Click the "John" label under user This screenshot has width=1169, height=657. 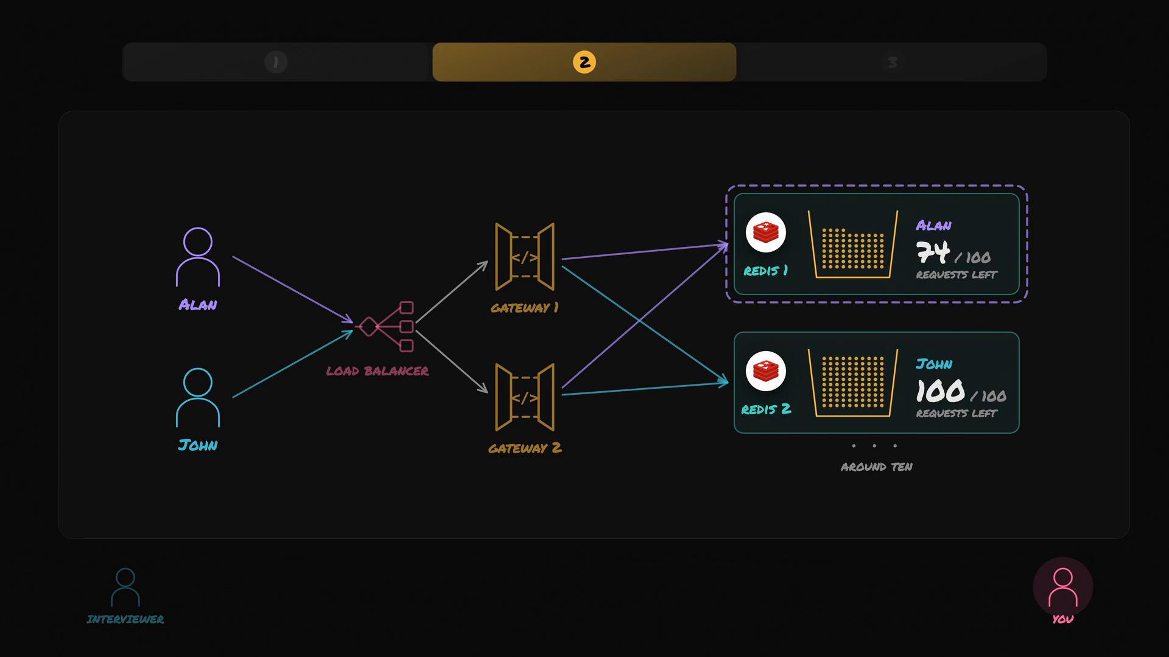coord(198,445)
